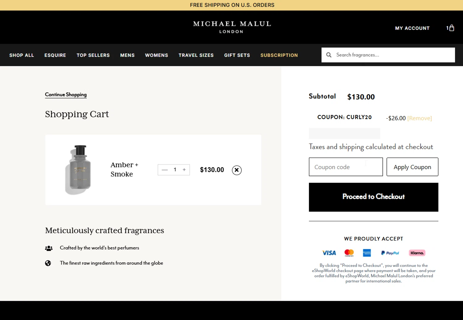Click the 'We Proudly Accept' heading
Screen dimensions: 463x320
[x=373, y=239]
